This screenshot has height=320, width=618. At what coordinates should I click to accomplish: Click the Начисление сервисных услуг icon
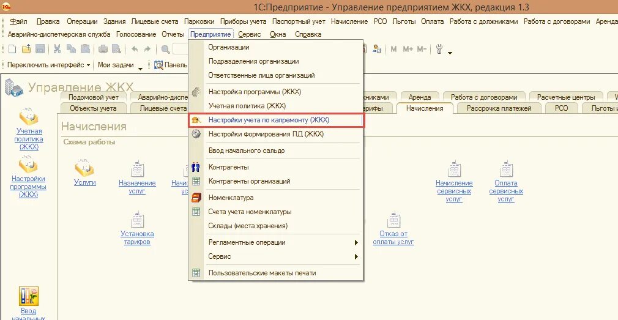click(x=454, y=168)
